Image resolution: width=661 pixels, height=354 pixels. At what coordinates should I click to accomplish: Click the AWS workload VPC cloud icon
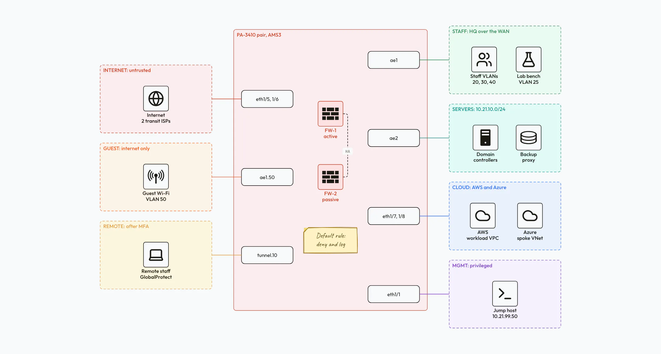483,216
